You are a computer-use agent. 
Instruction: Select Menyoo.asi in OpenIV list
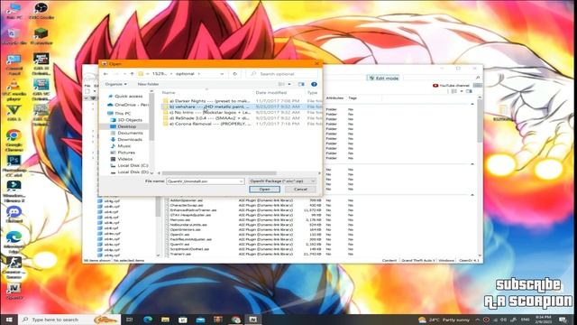click(x=180, y=220)
